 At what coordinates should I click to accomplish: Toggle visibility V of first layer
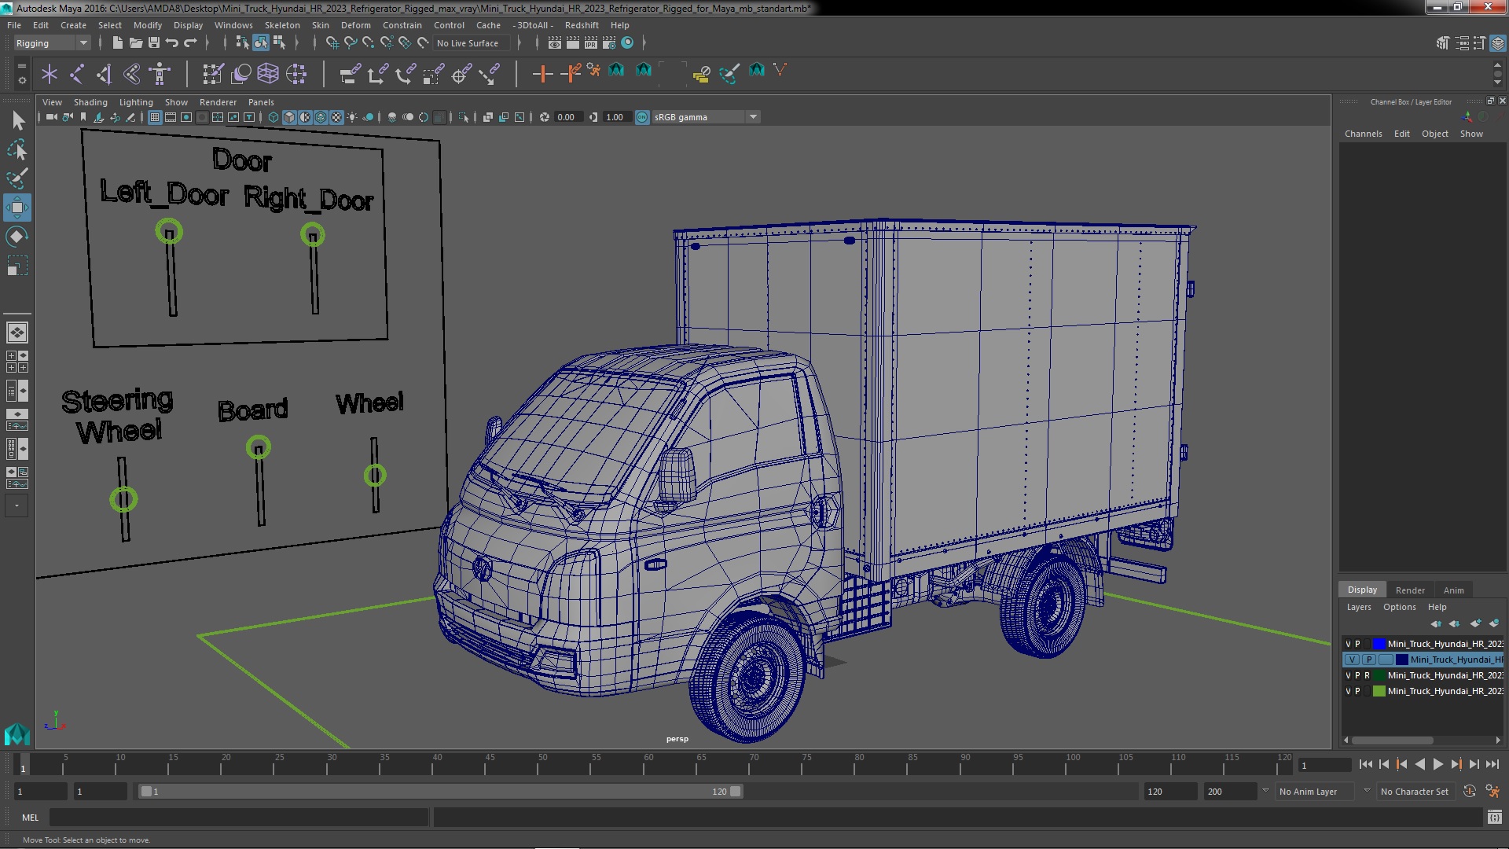tap(1349, 644)
